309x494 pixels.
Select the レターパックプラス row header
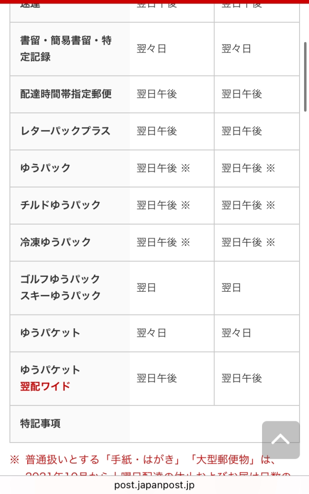[66, 131]
